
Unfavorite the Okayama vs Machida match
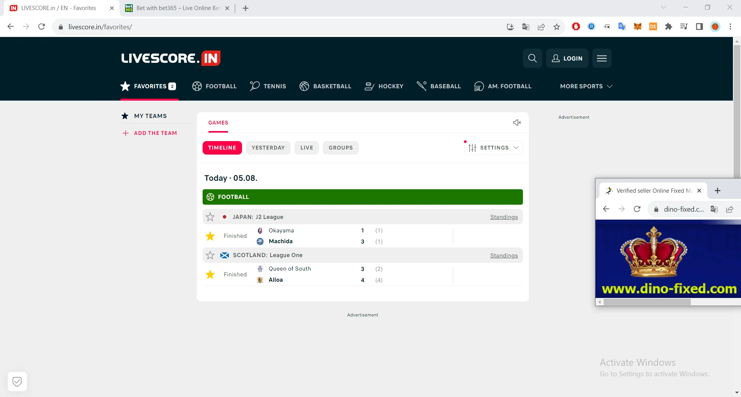(210, 236)
